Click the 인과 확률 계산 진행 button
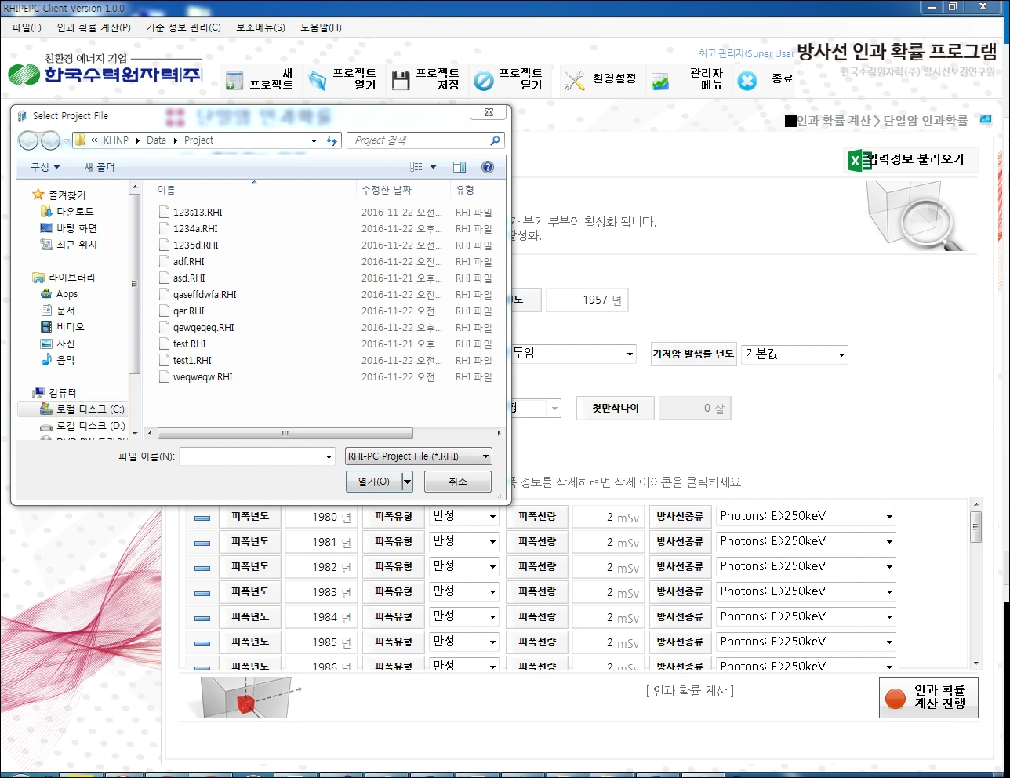This screenshot has height=778, width=1010. tap(928, 697)
